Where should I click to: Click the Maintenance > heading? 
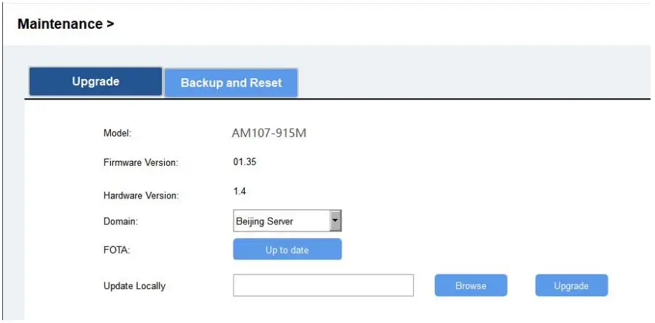point(66,24)
